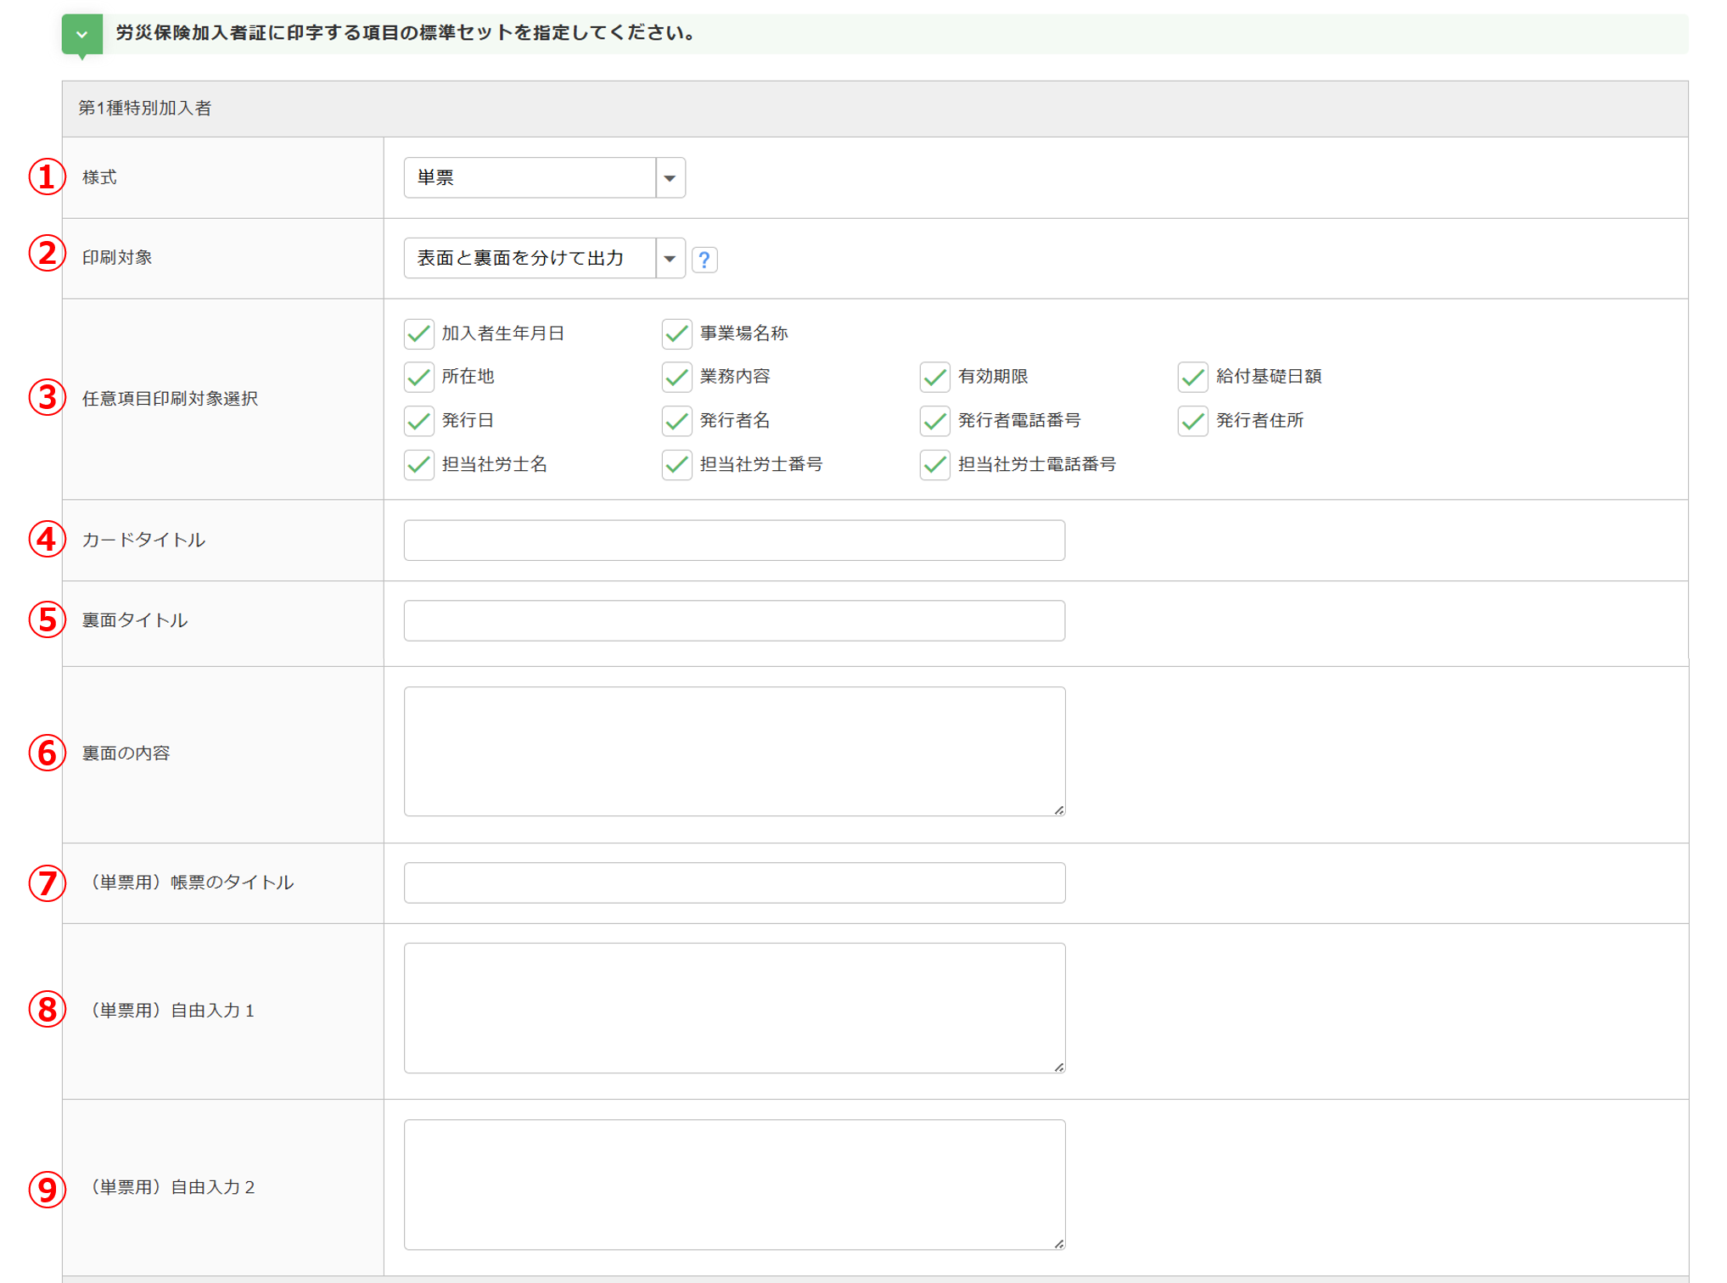
Task: Toggle the 事業場名称 checkbox
Action: [677, 333]
